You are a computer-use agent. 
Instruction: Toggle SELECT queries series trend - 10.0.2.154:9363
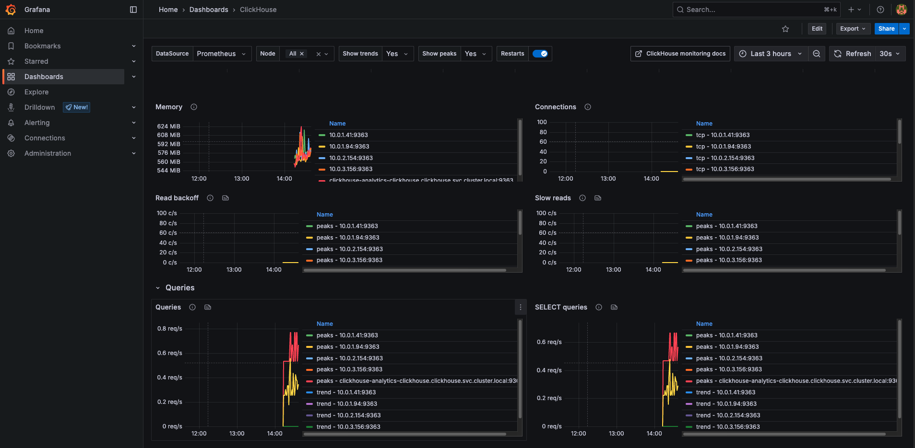tap(728, 415)
